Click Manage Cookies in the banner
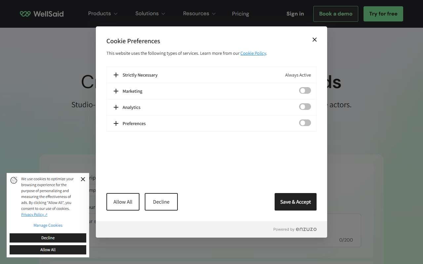 48,225
